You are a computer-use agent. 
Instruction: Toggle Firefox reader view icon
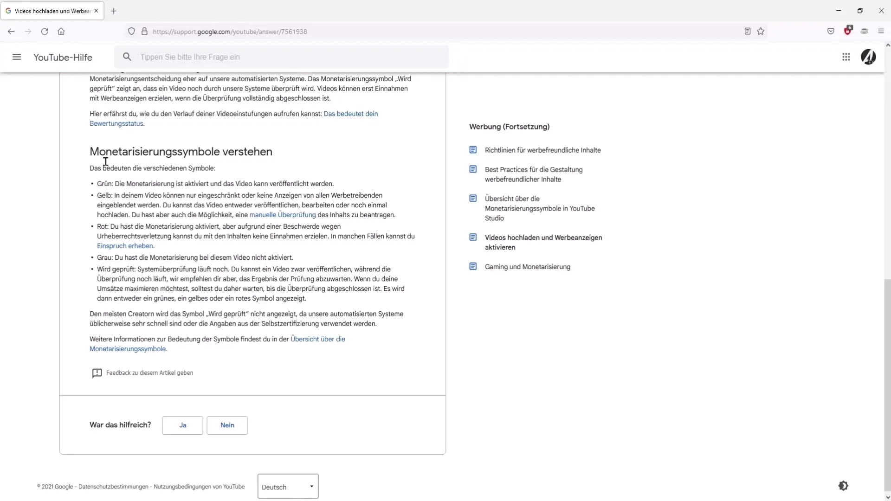[748, 32]
